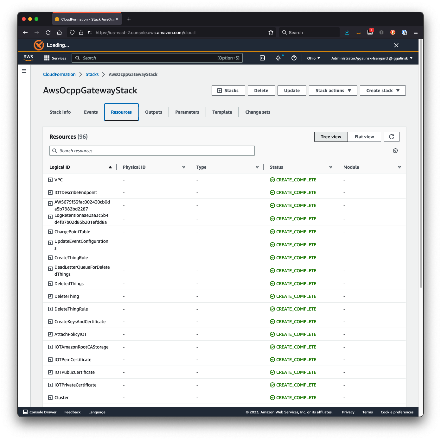The image size is (441, 440).
Task: Open the AWS notifications bell
Action: click(x=278, y=58)
